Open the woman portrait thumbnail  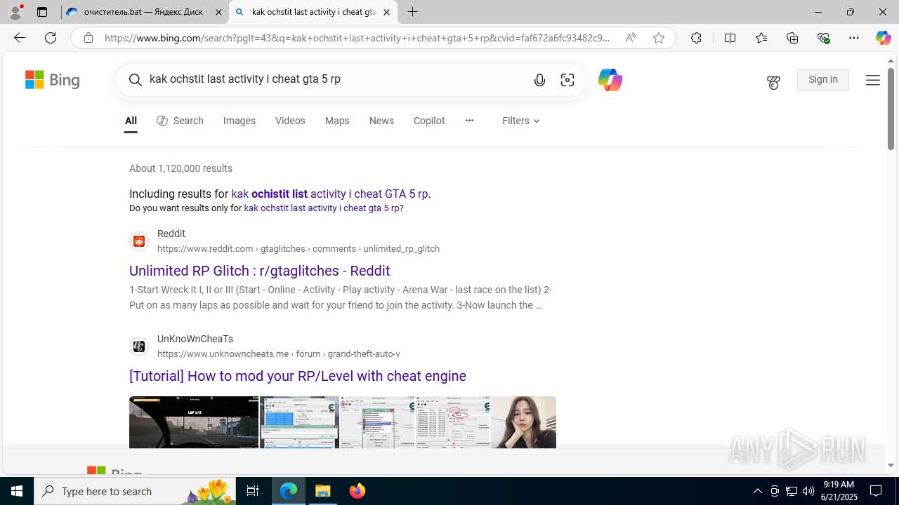pyautogui.click(x=523, y=422)
